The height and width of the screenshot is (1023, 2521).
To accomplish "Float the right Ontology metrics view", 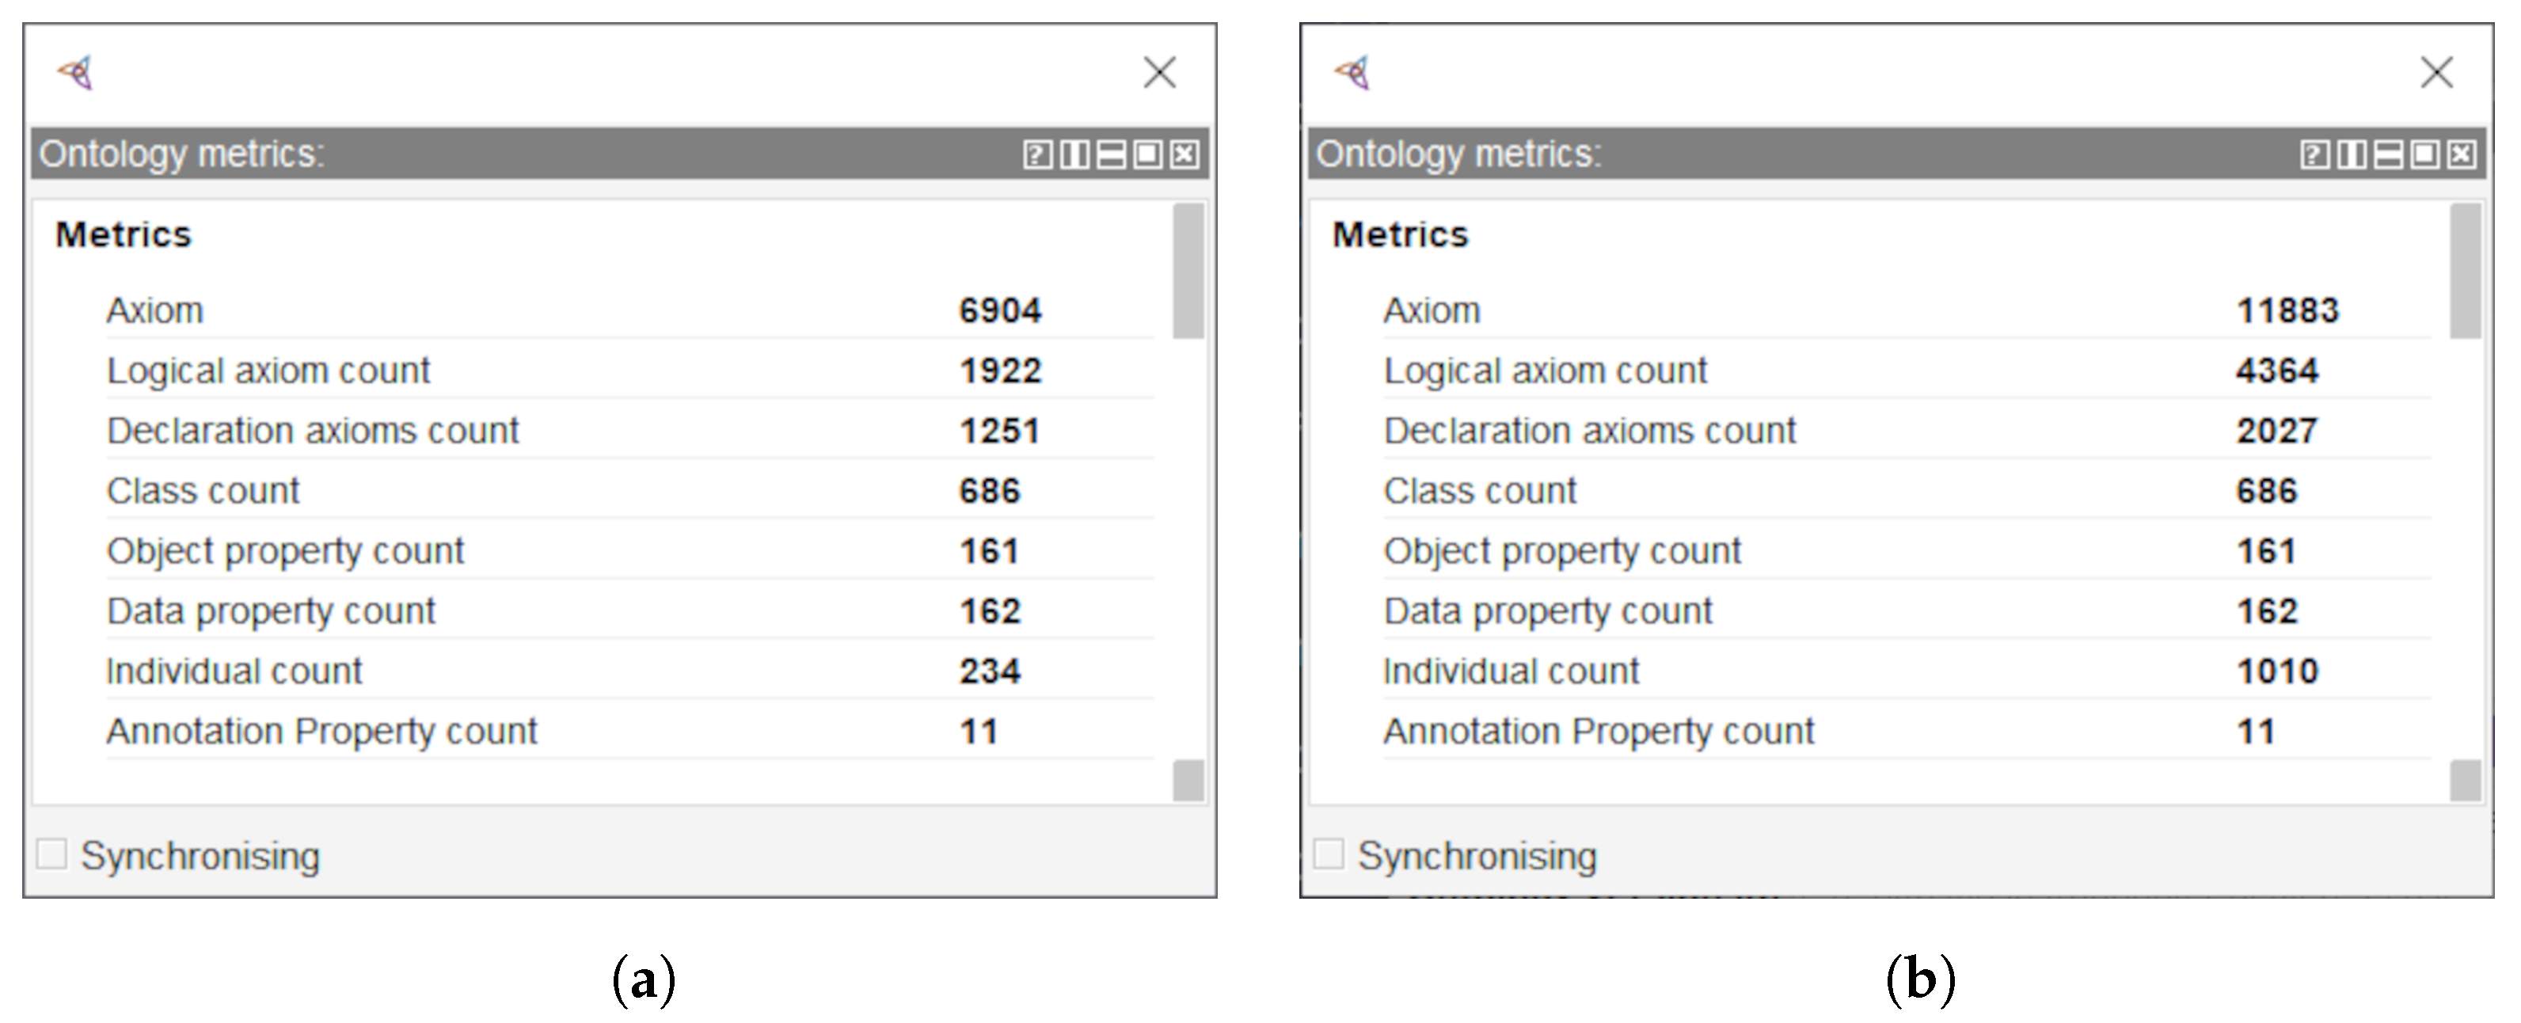I will (2425, 154).
